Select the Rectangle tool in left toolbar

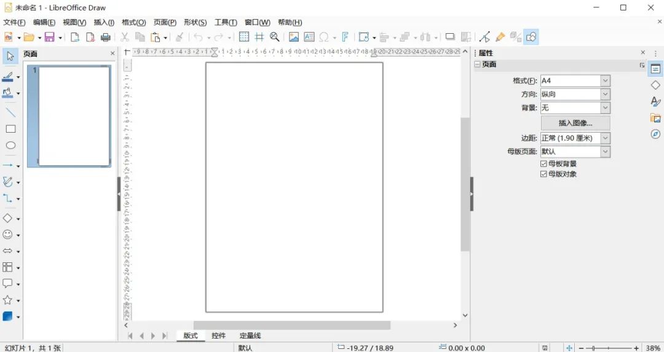pyautogui.click(x=10, y=129)
